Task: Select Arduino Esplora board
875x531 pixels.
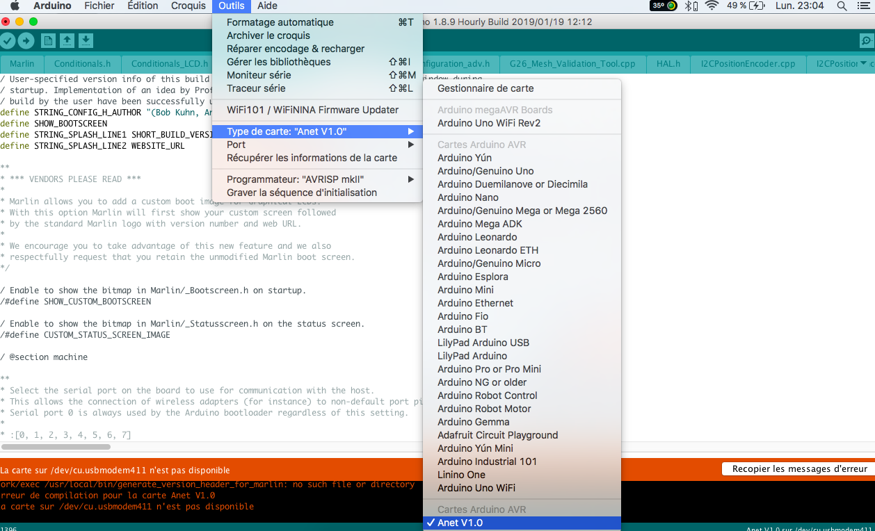Action: point(522,277)
